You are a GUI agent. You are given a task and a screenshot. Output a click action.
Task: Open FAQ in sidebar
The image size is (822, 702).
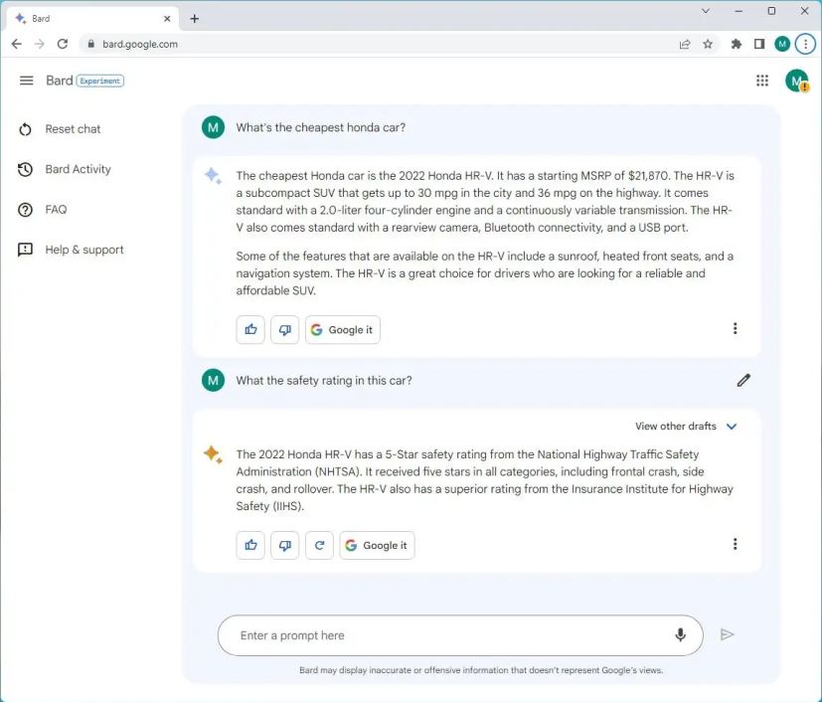(x=56, y=210)
